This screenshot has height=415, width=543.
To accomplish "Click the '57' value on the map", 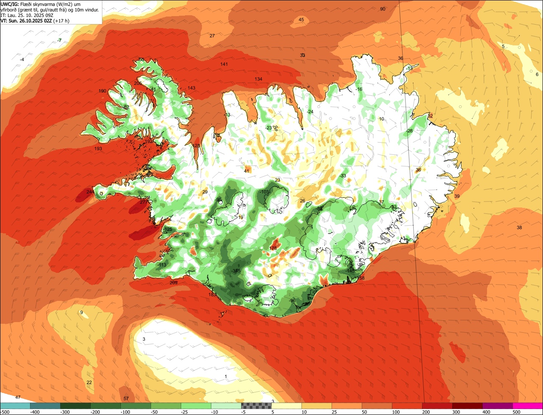I will point(126,398).
